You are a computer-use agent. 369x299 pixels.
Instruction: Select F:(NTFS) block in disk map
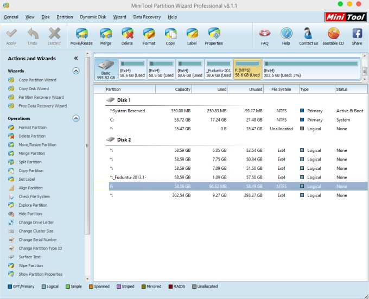(247, 69)
